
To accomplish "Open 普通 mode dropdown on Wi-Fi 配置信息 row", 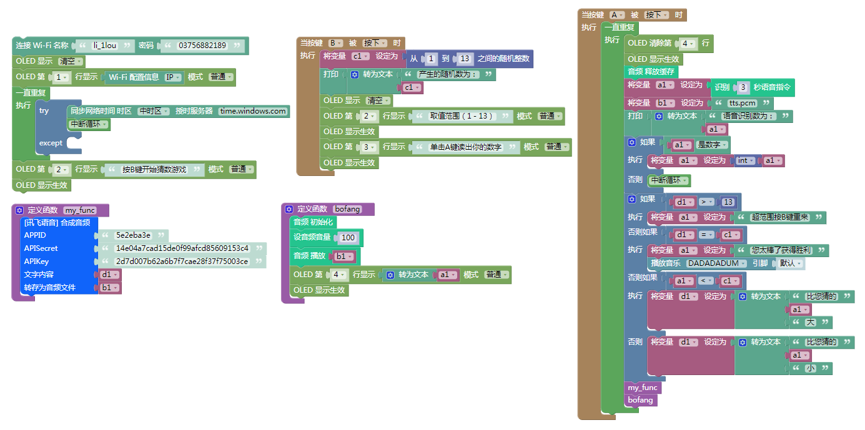I will tap(221, 77).
